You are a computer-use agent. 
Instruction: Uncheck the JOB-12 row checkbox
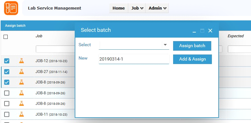(7, 61)
